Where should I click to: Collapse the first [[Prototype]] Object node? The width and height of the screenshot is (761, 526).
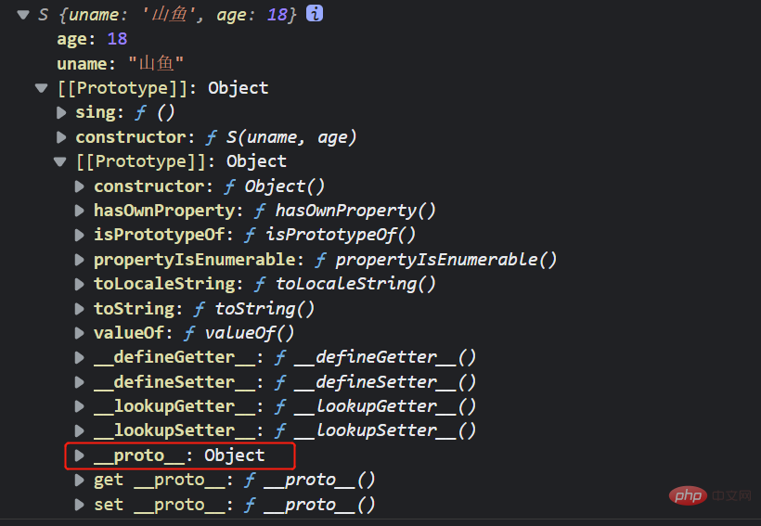41,88
